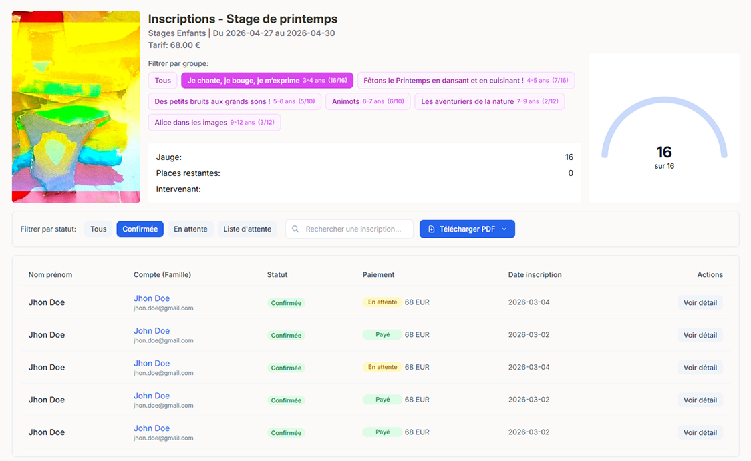This screenshot has height=461, width=751.
Task: Select the 'Je chante, je bouge, je m'exprime' group
Action: 267,80
